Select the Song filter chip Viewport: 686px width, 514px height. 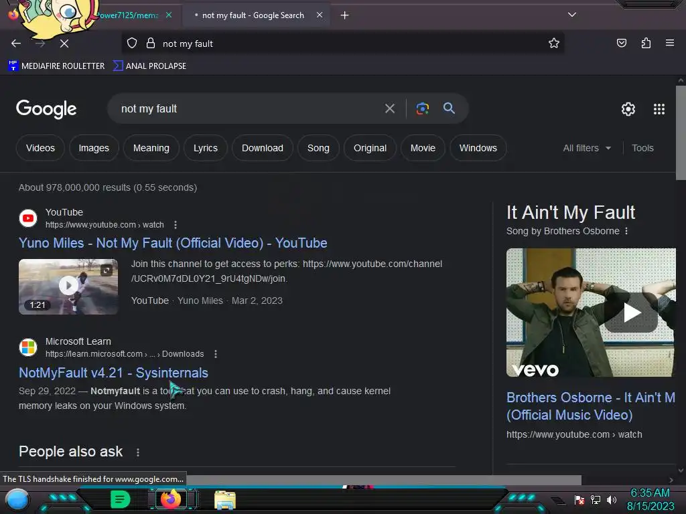point(318,148)
